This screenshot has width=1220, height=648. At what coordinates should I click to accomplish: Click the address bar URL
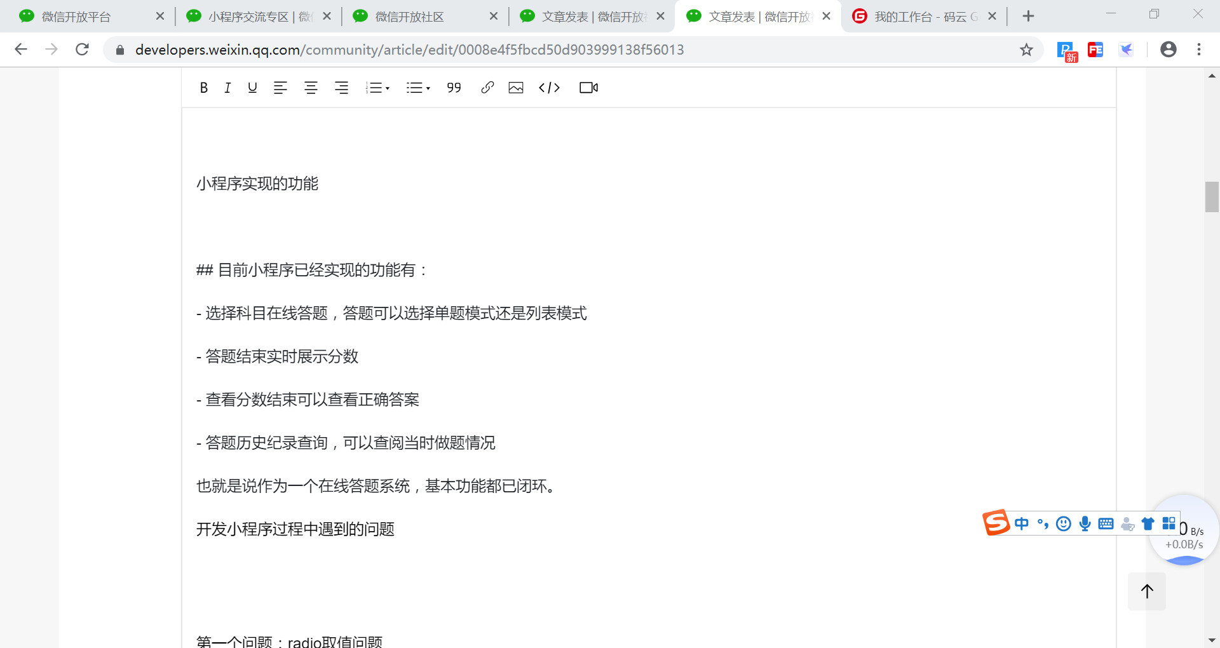(409, 50)
